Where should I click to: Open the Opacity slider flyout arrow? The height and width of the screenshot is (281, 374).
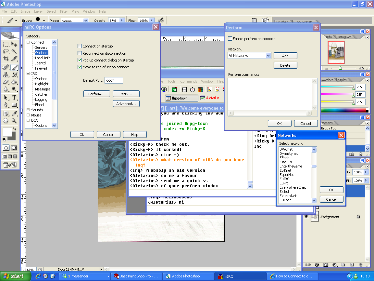[x=122, y=20]
